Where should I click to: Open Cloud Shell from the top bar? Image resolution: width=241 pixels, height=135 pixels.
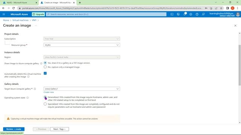(x=172, y=14)
